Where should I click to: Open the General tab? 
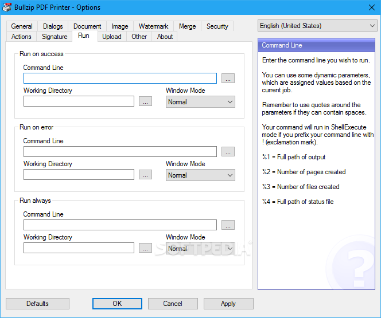pyautogui.click(x=22, y=26)
